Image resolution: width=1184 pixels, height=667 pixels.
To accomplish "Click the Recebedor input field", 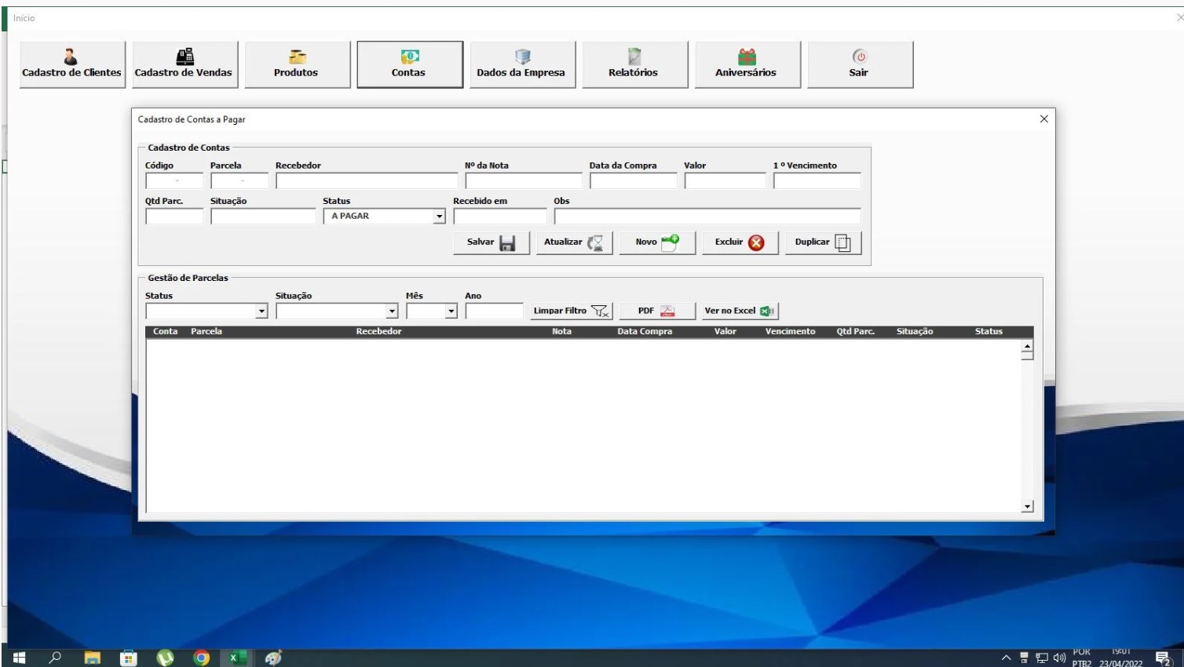I will 366,181.
